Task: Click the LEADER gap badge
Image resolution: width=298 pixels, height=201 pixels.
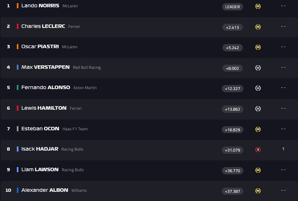Action: (232, 7)
